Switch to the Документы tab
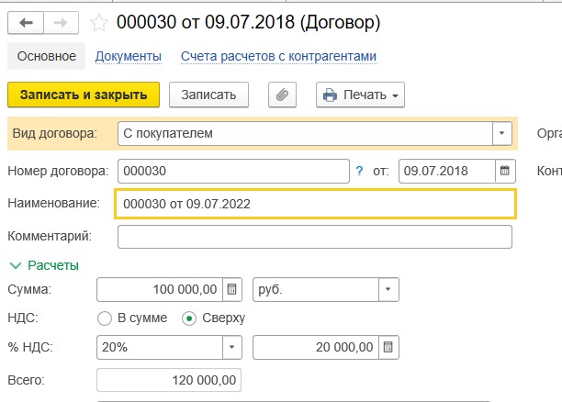The image size is (562, 402). point(129,56)
